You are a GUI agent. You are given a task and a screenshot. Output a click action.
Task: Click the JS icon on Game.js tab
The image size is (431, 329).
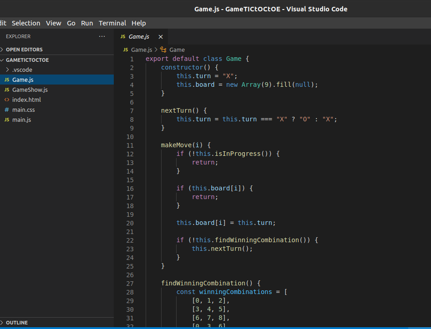click(123, 36)
